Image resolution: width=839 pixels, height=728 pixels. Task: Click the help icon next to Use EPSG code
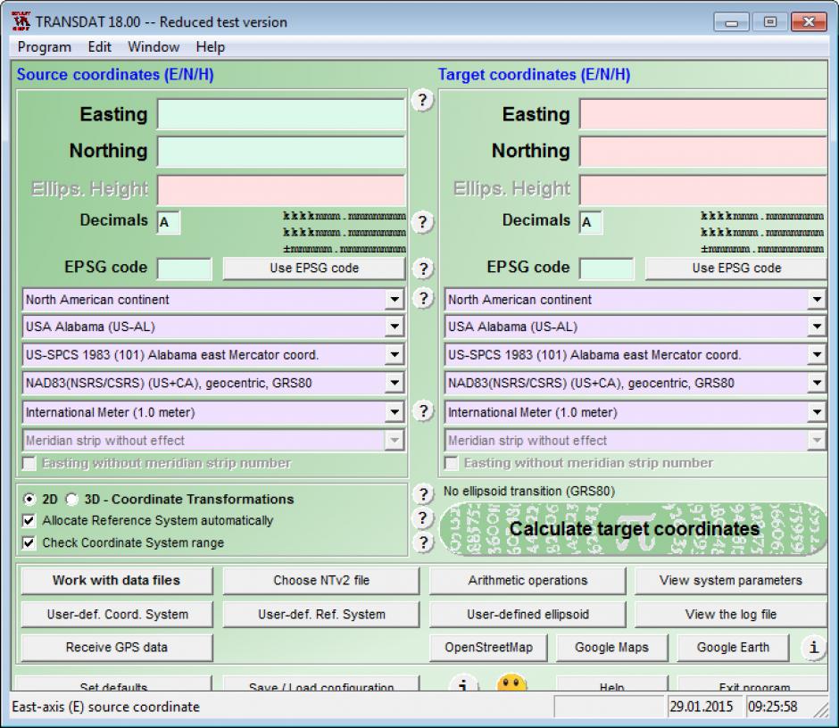pyautogui.click(x=423, y=269)
